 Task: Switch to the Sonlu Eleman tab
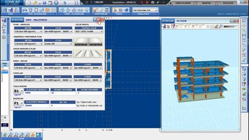pyautogui.click(x=181, y=3)
